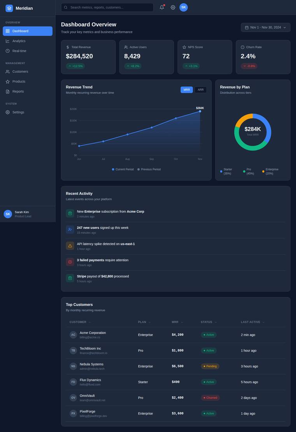296x432 pixels.
Task: Click Nebula Systems $6,500 MRR value
Action: click(x=178, y=366)
